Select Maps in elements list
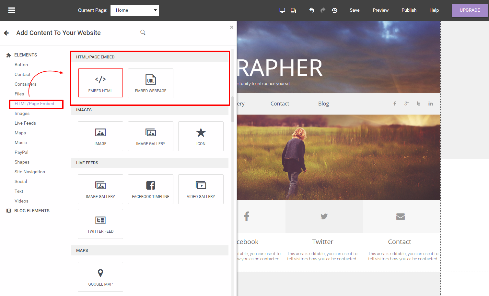 tap(20, 133)
